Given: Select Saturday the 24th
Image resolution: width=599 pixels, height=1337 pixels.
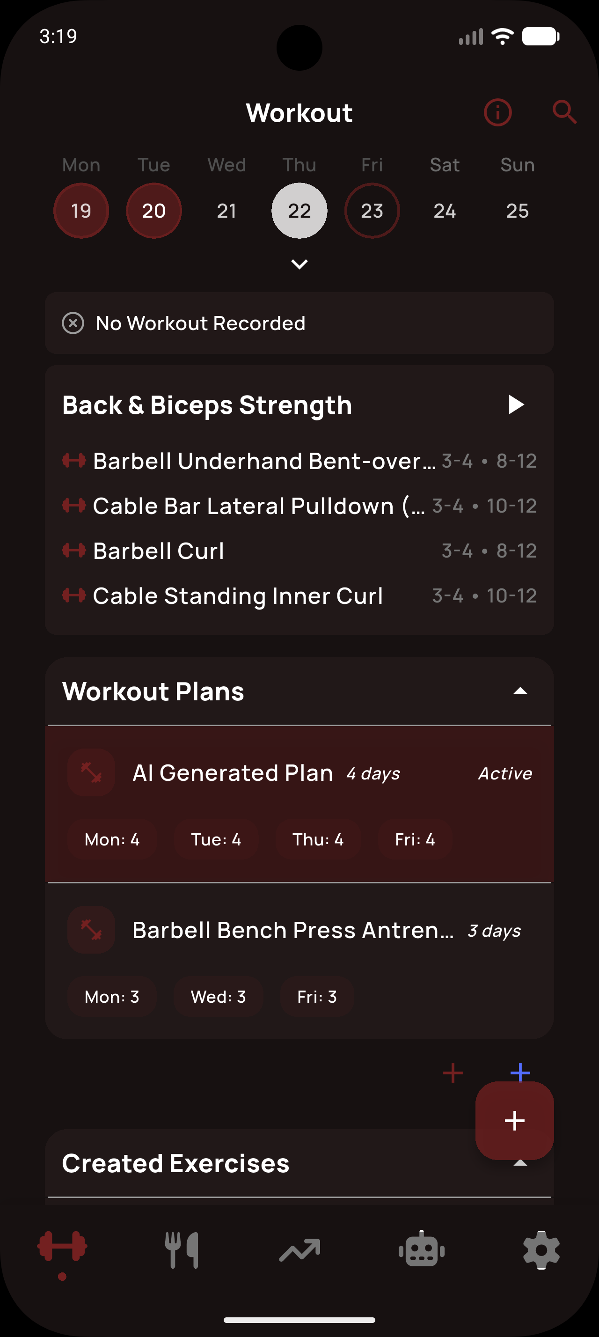Looking at the screenshot, I should [445, 211].
